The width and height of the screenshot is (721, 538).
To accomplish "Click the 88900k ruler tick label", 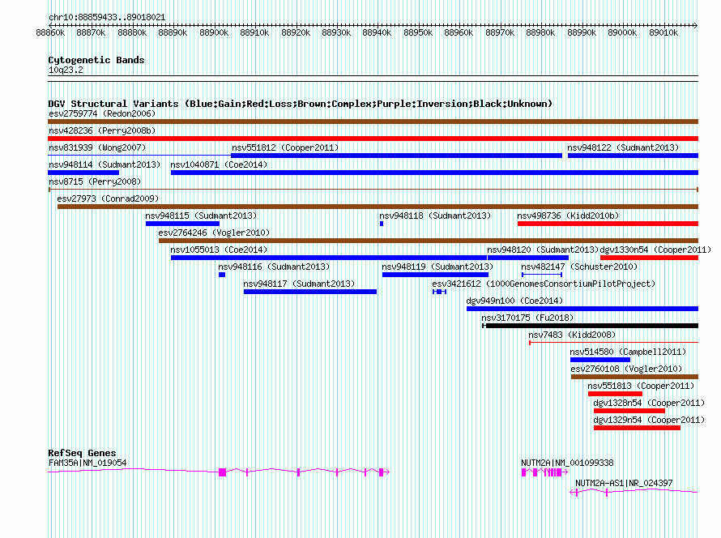I will click(214, 32).
